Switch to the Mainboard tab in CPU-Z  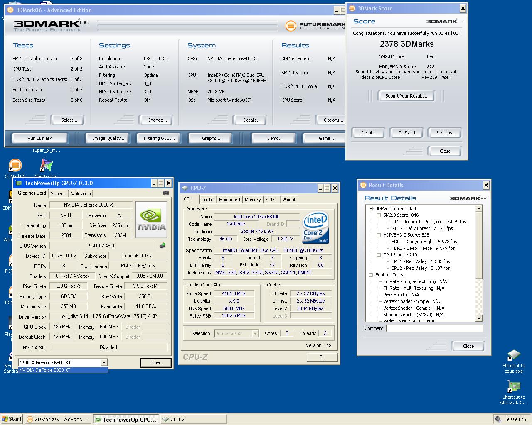click(229, 200)
